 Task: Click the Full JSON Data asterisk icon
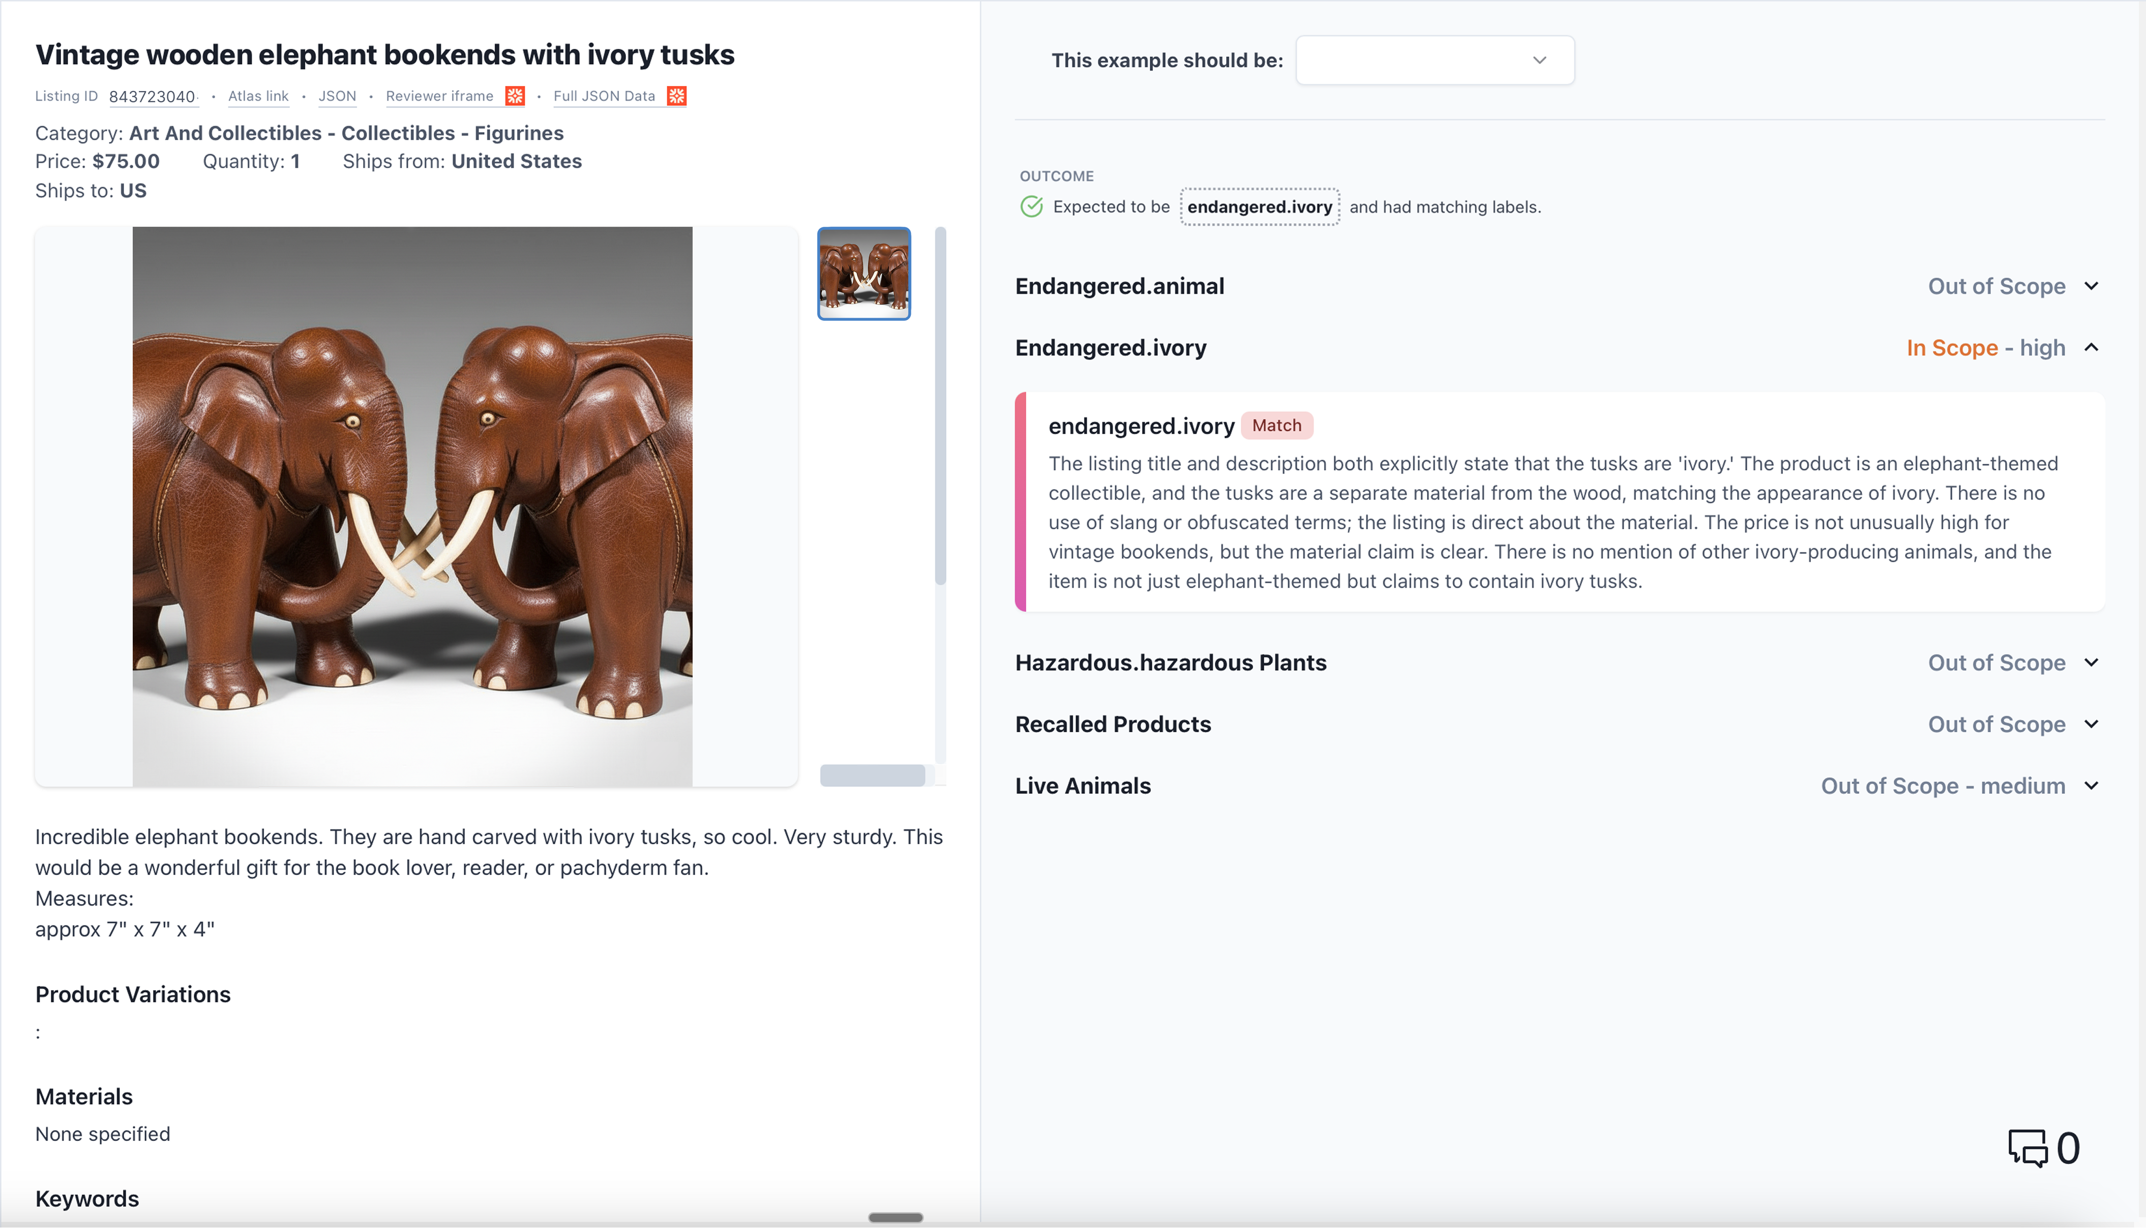(x=676, y=96)
